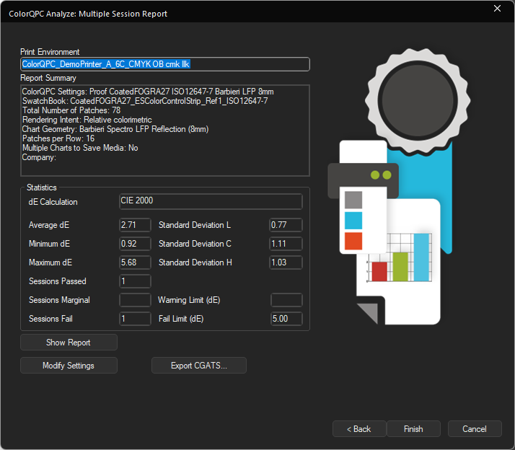Viewport: 515px width, 450px height.
Task: Click the Warning Limit (dE) label
Action: [x=189, y=300]
